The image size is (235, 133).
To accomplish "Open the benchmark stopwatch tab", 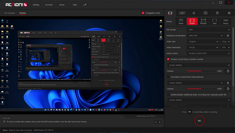I will tap(217, 13).
